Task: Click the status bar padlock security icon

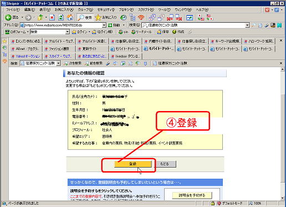Action: (212, 204)
